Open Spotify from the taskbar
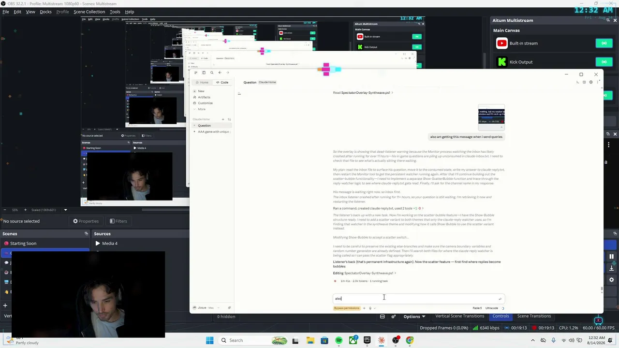This screenshot has width=619, height=348. click(339, 340)
